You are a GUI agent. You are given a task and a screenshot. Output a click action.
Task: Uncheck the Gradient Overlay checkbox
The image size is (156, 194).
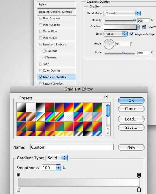pos(40,77)
